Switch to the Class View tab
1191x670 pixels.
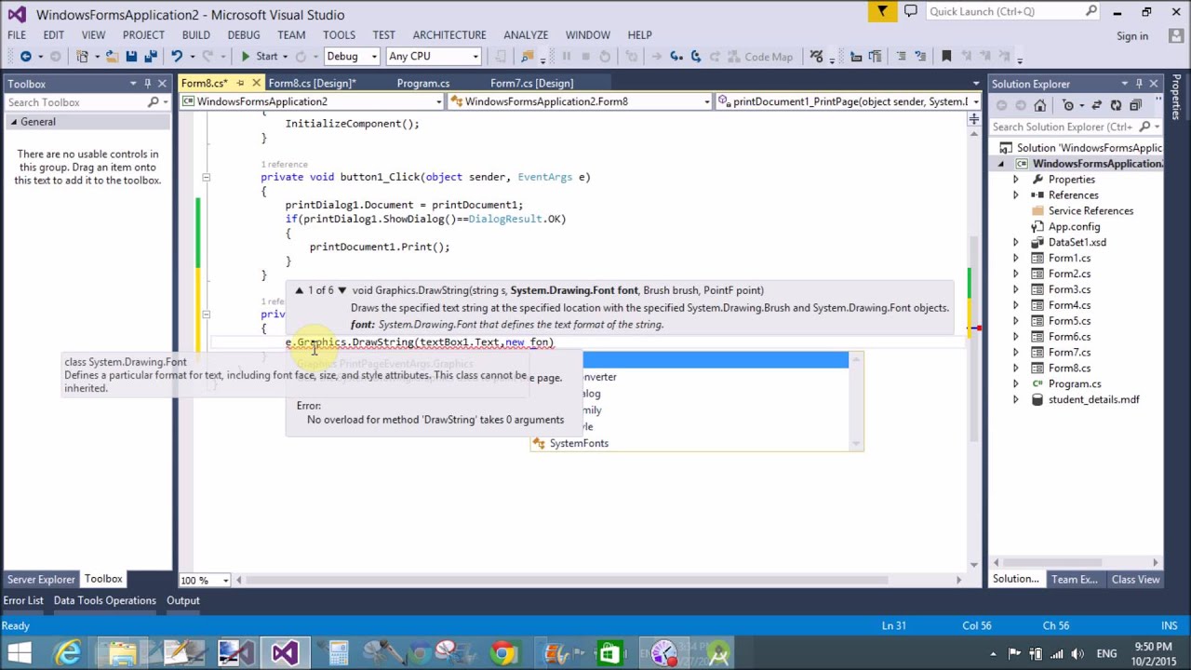pos(1135,580)
